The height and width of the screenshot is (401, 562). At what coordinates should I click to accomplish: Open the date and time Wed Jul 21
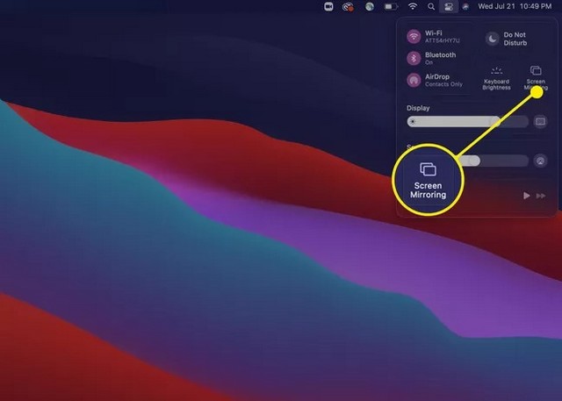(x=515, y=6)
